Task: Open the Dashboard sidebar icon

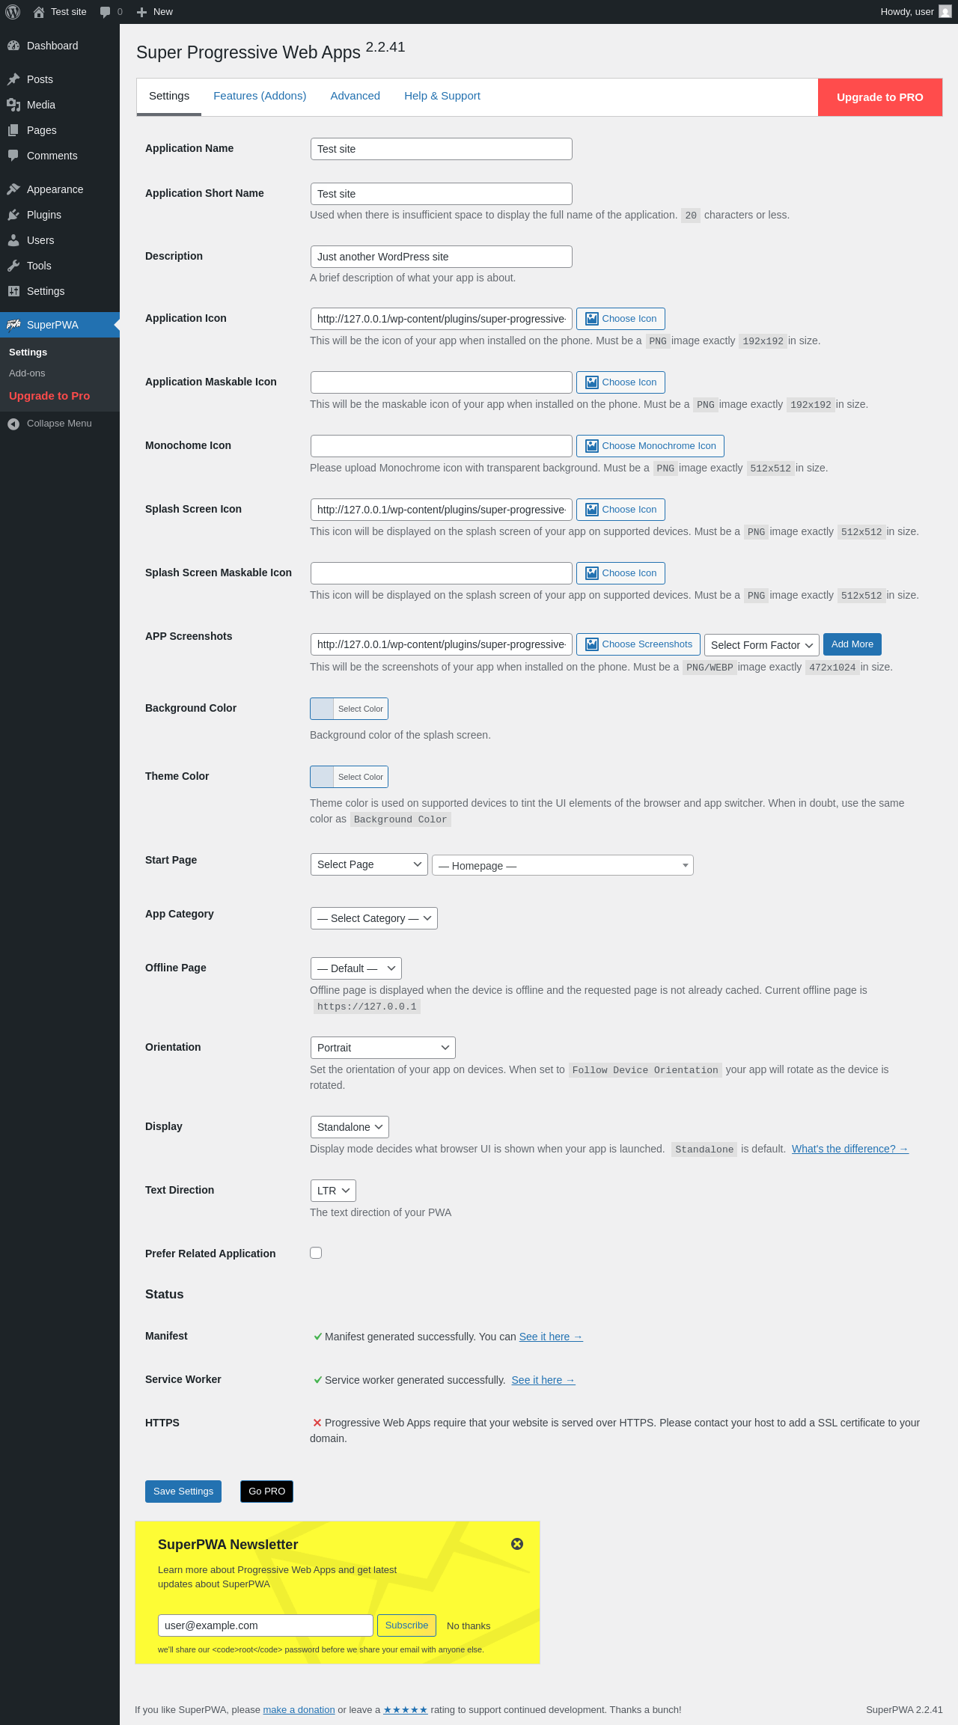Action: click(x=13, y=46)
